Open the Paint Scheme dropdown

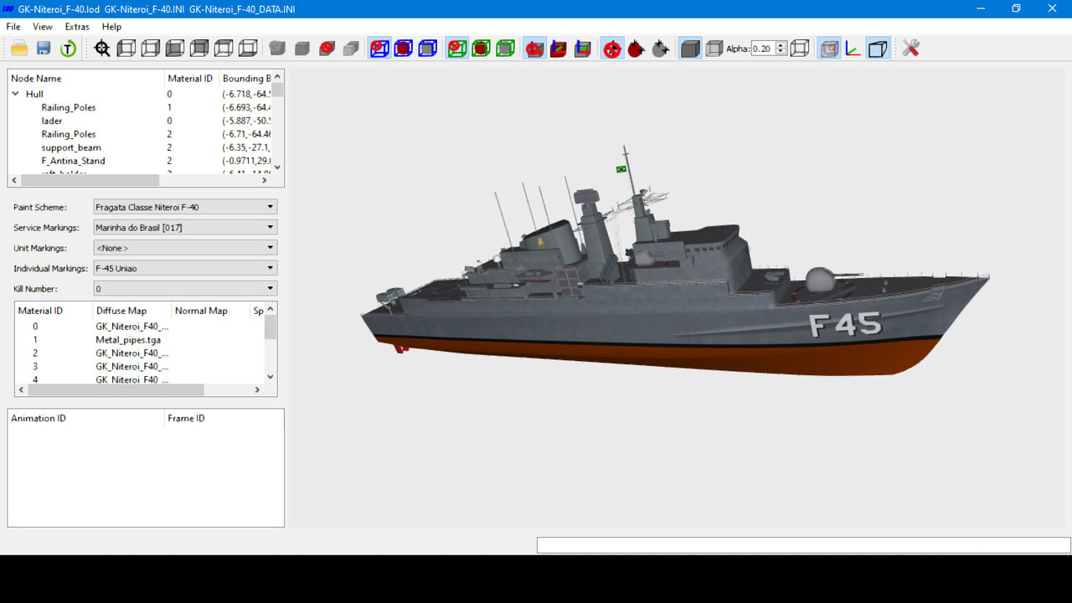[184, 207]
